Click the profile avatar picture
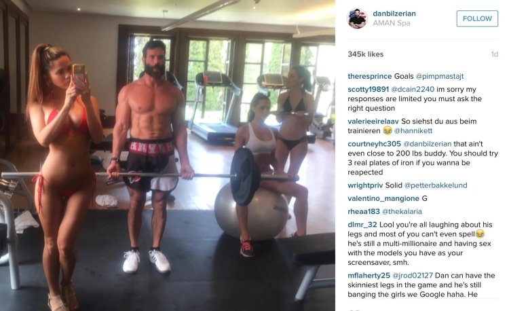 [358, 18]
